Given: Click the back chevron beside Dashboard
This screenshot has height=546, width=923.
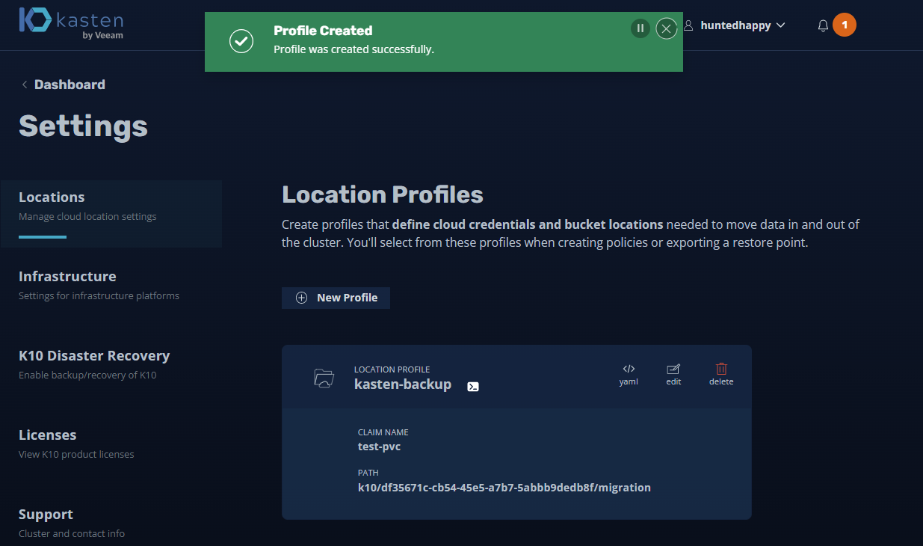Looking at the screenshot, I should click(25, 85).
